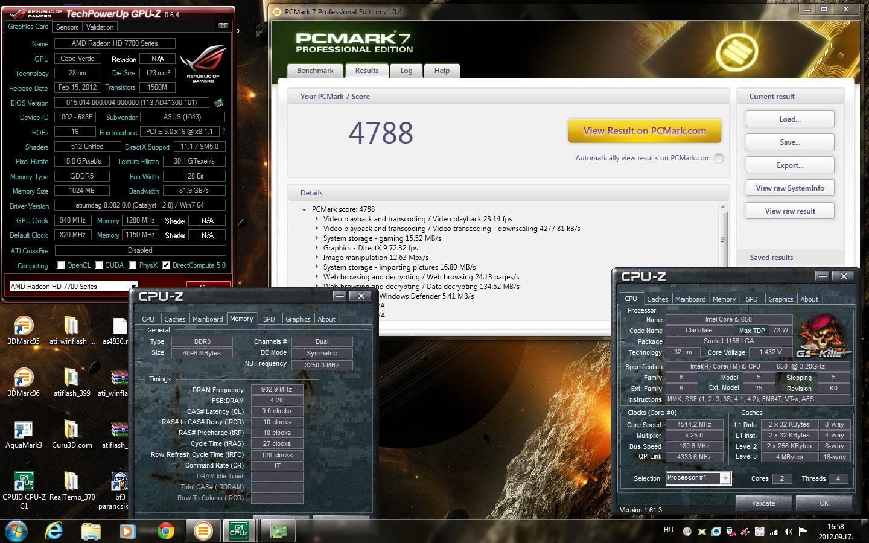Image resolution: width=869 pixels, height=543 pixels.
Task: Expand System storage importing pictures entry
Action: [317, 267]
